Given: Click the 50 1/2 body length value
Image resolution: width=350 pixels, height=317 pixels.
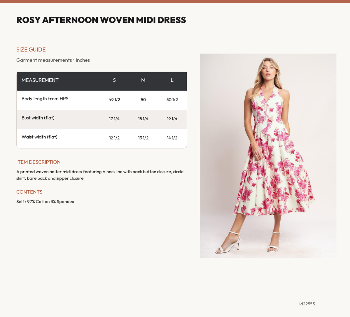Looking at the screenshot, I should [x=172, y=100].
